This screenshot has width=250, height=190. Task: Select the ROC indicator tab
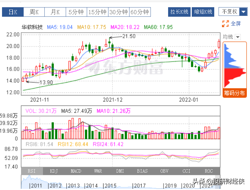pyautogui.click(x=209, y=171)
